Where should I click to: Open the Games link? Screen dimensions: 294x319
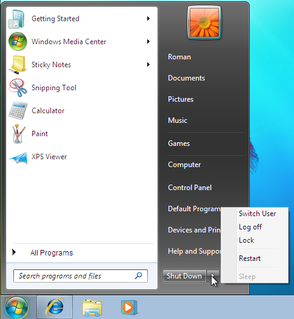click(x=179, y=143)
